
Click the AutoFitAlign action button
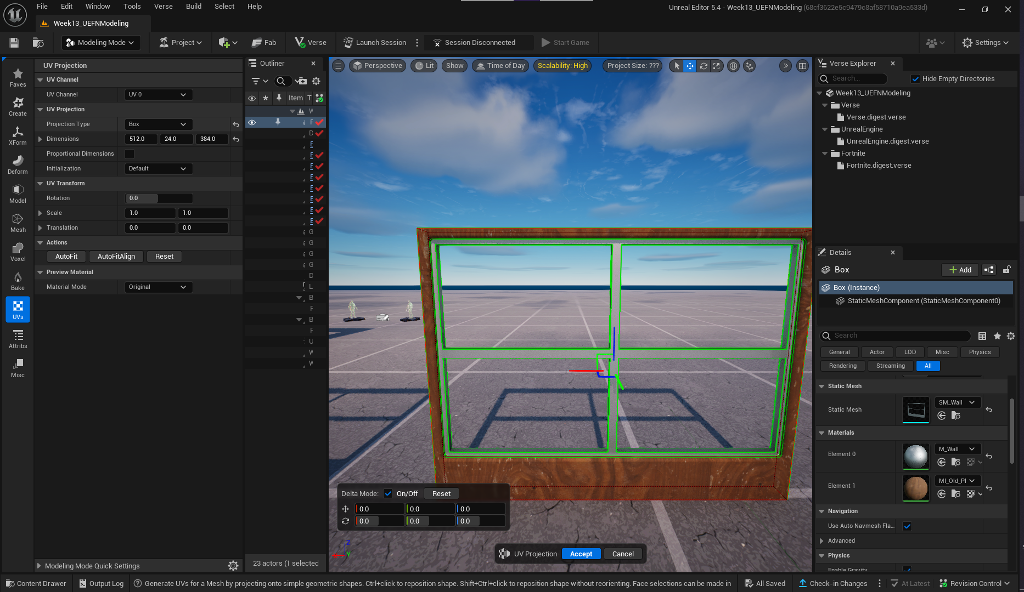116,257
